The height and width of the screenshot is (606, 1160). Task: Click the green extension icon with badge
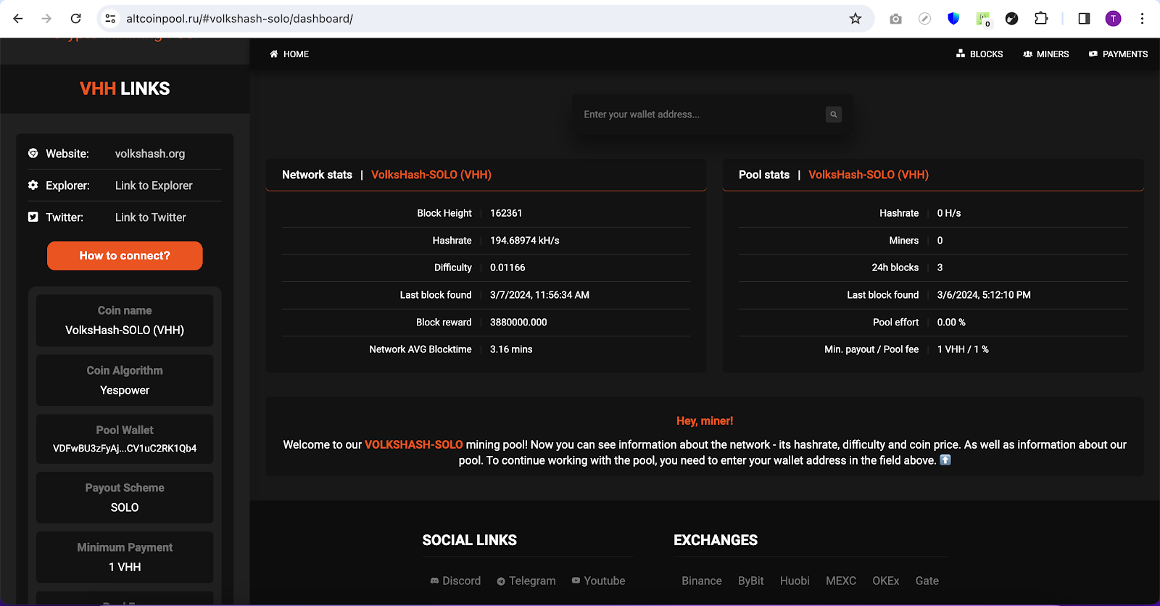(983, 19)
